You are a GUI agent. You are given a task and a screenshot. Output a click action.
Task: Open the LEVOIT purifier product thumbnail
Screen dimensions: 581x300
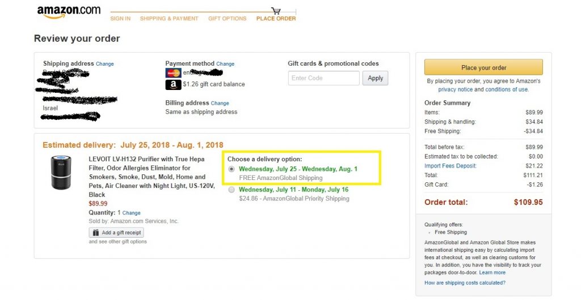click(60, 172)
